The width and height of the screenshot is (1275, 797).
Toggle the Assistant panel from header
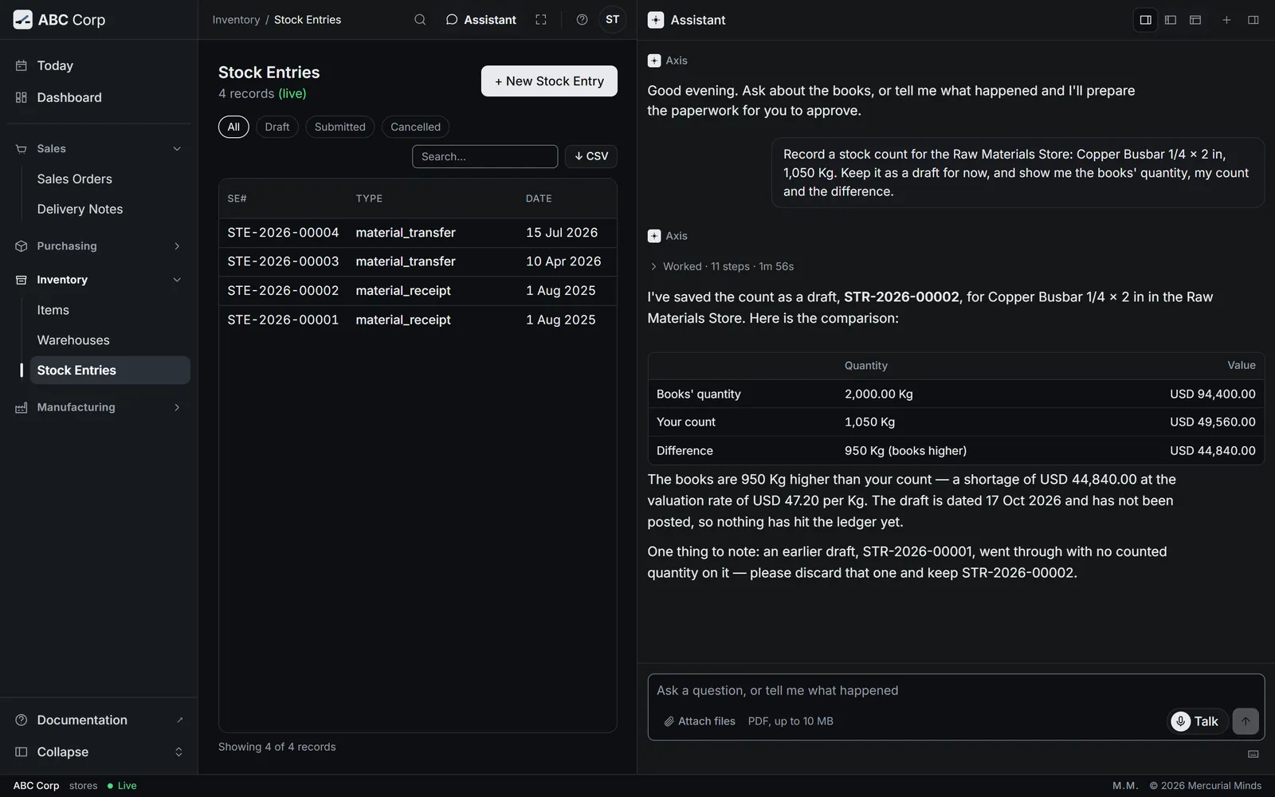point(481,20)
